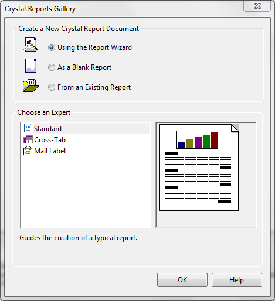The height and width of the screenshot is (301, 275).
Task: Choose the As a Blank Report radio button
Action: (x=52, y=67)
